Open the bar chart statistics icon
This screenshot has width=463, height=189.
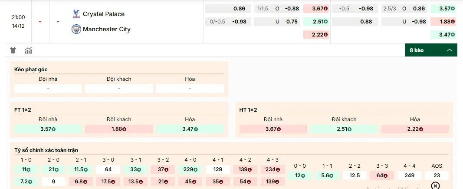[28, 50]
